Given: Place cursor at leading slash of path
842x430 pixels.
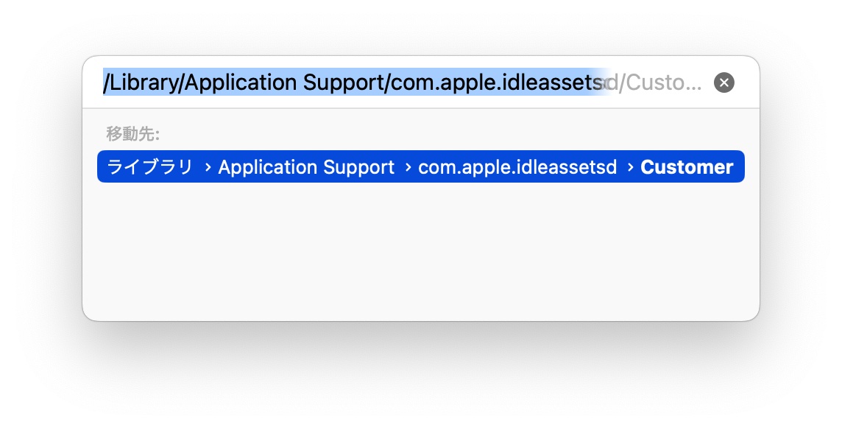Looking at the screenshot, I should [106, 82].
